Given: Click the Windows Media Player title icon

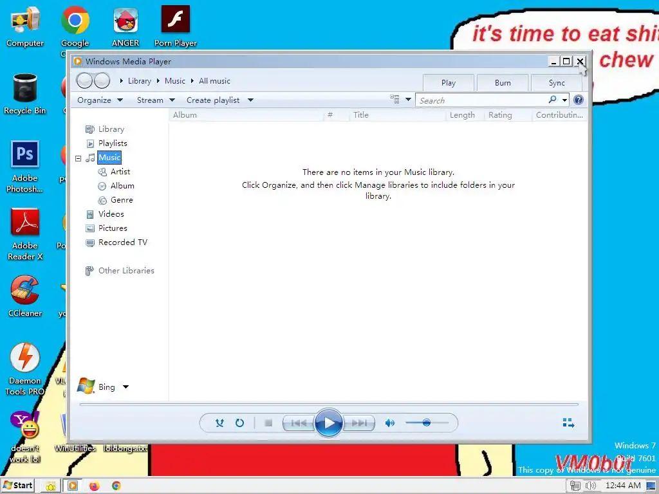Looking at the screenshot, I should (78, 61).
